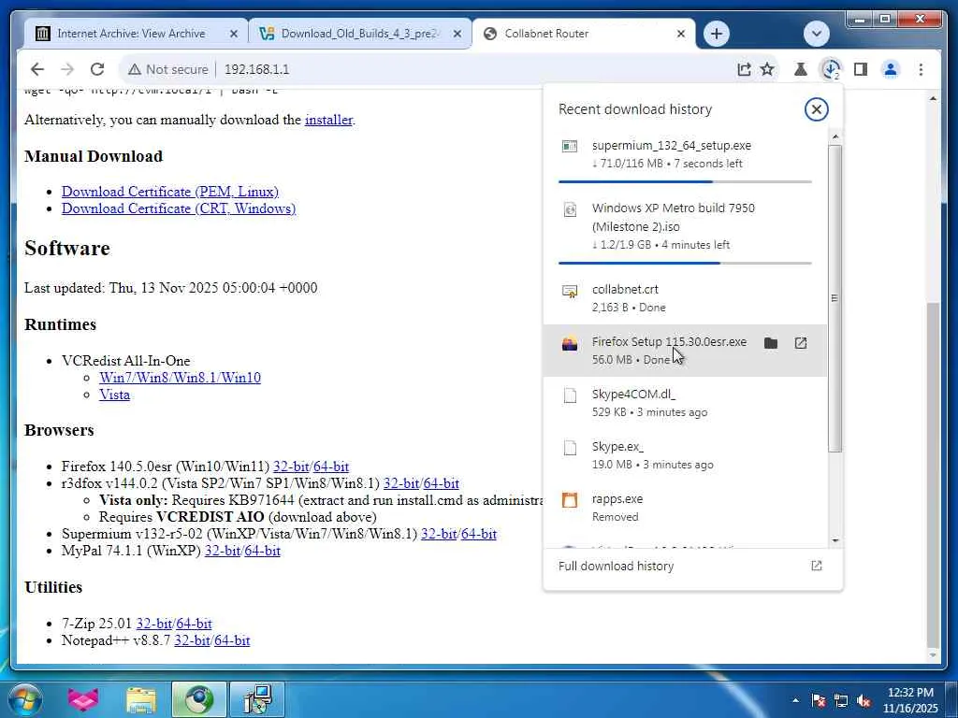Click Not secure warning icon

click(135, 69)
